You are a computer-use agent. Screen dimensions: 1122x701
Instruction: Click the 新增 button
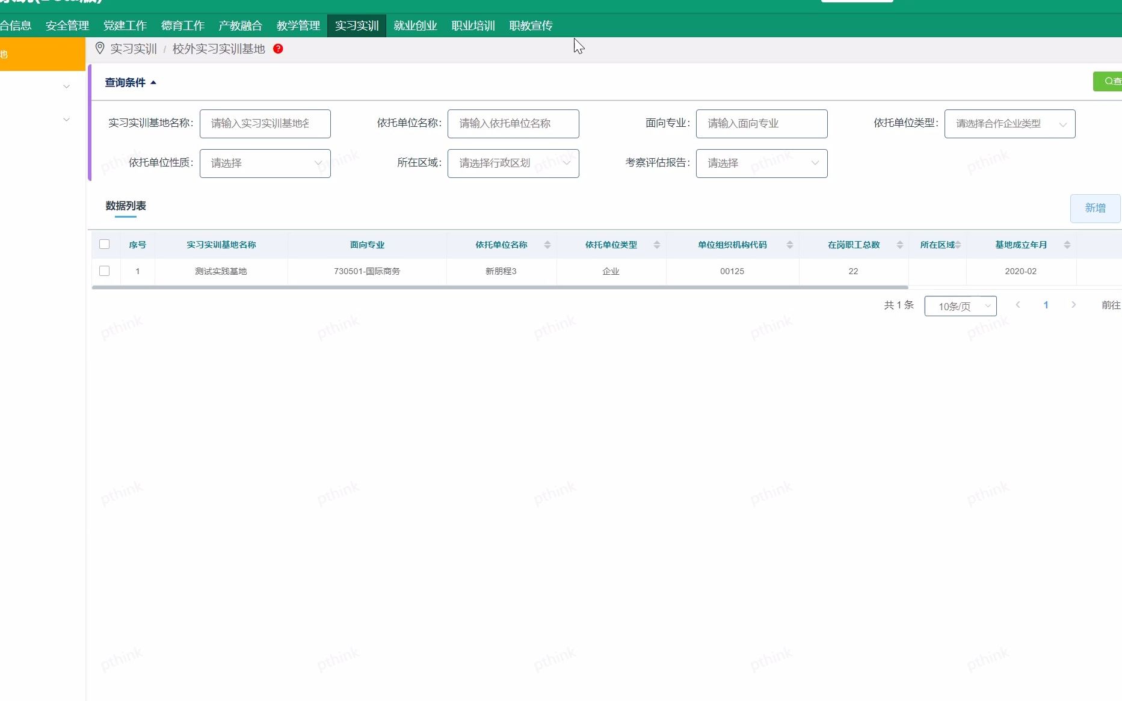pos(1095,208)
